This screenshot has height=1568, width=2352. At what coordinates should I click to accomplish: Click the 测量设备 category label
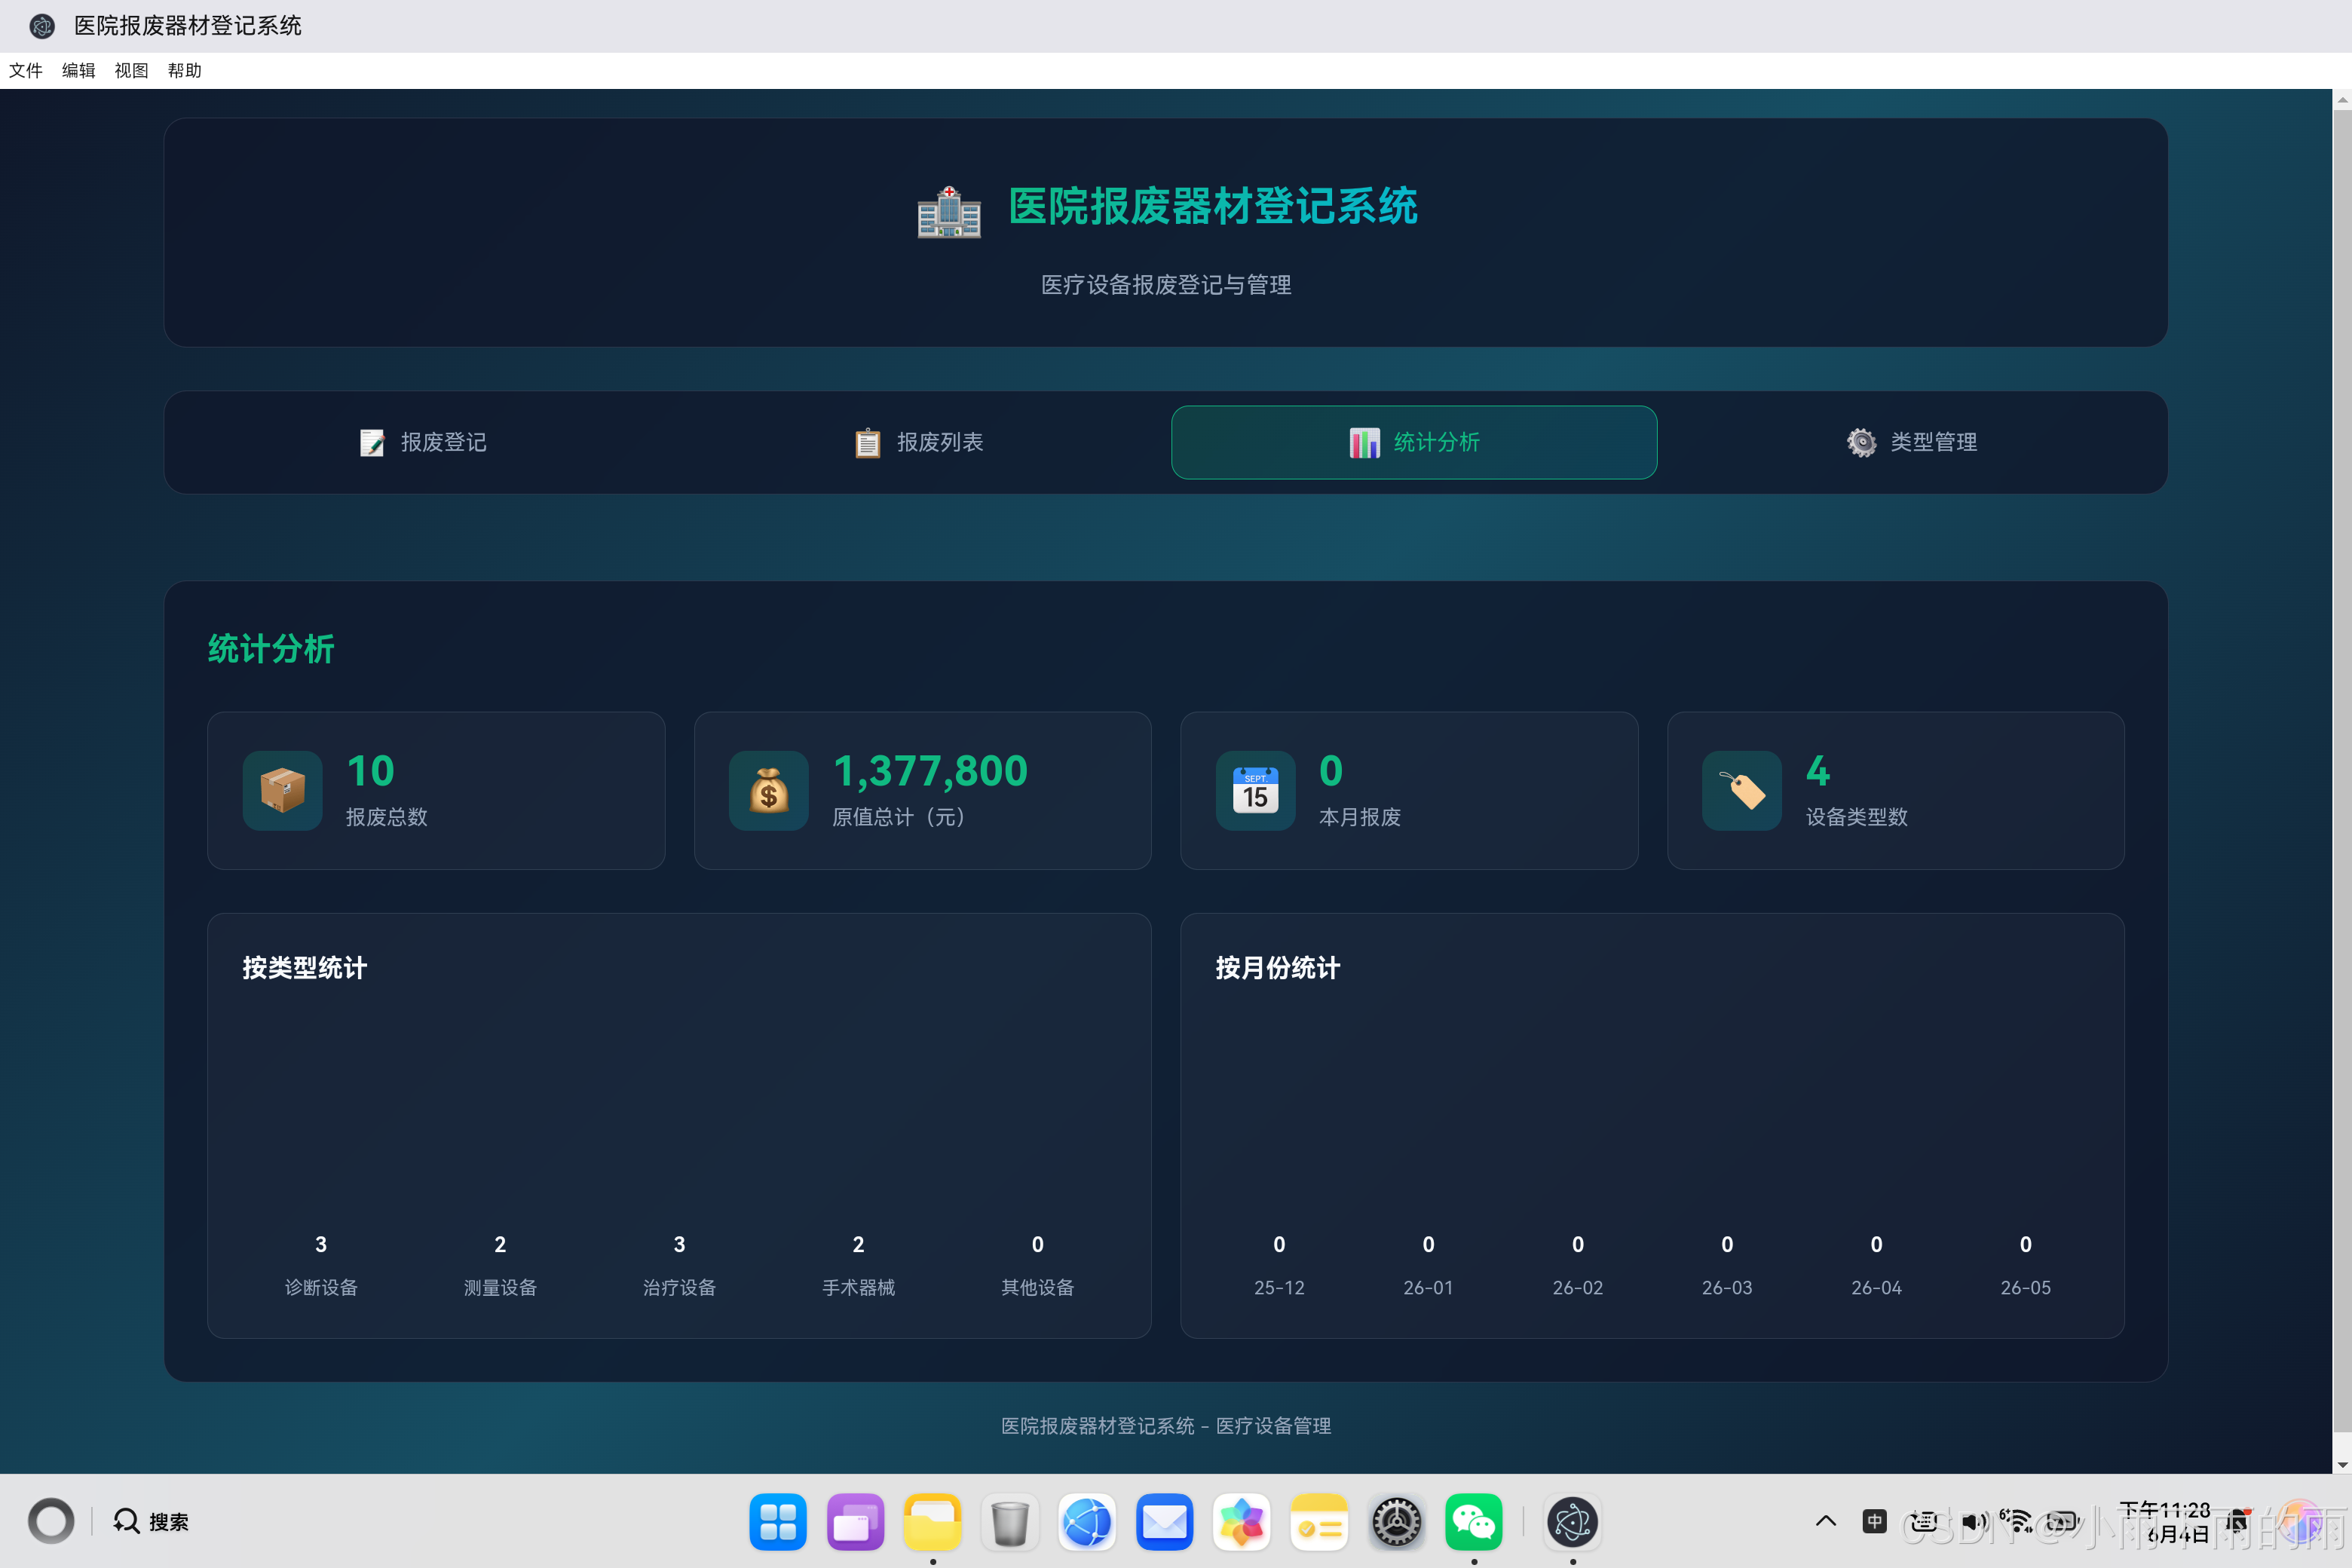coord(500,1287)
